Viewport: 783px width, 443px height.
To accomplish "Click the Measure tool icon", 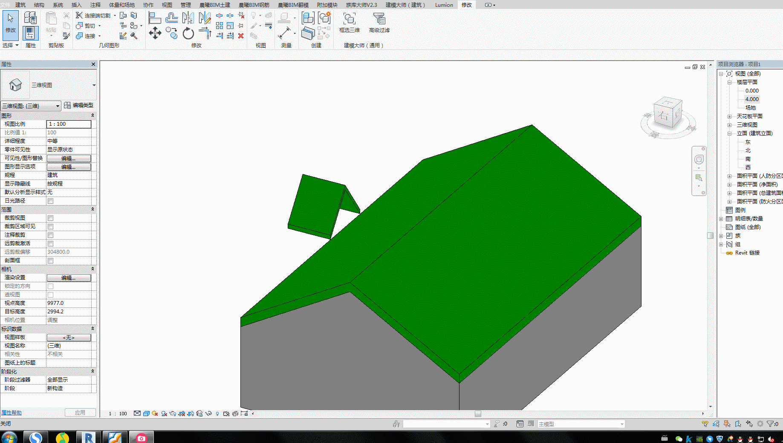I will 284,33.
